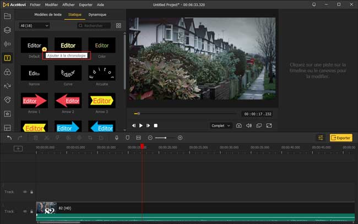358x224 pixels.
Task: Open the Media folder panel in sidebar
Action: click(7, 16)
